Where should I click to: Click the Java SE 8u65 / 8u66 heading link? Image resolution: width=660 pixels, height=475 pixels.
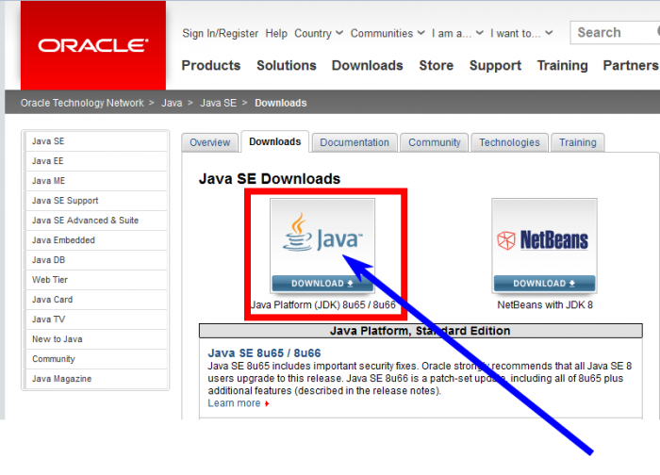coord(264,353)
